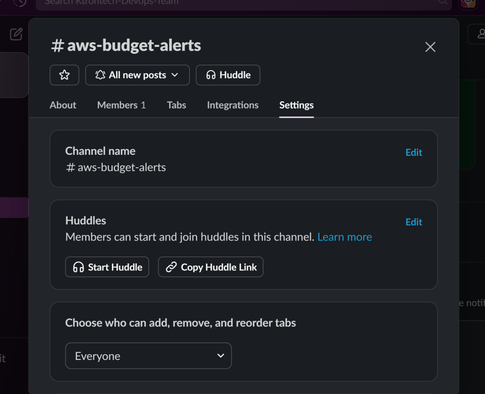
Task: Open the user avatar in top-right corner
Action: [x=468, y=3]
